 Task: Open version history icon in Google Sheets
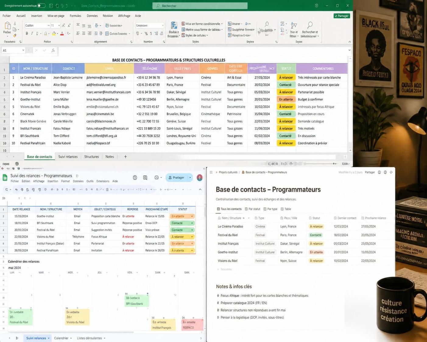135,177
